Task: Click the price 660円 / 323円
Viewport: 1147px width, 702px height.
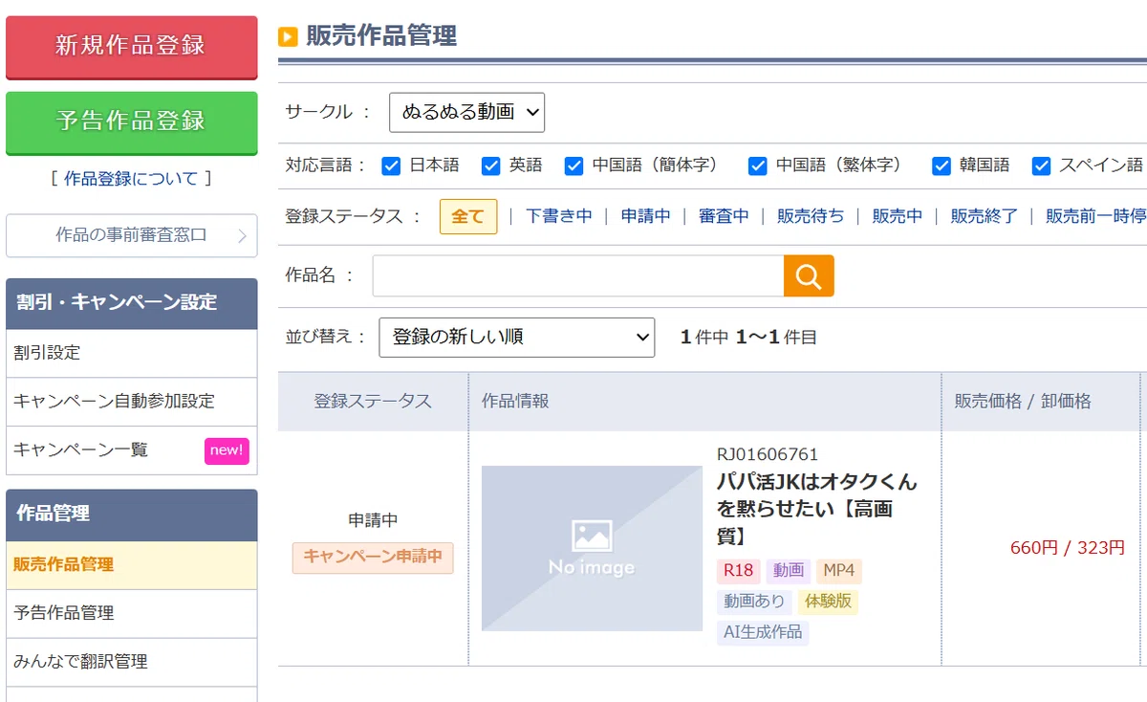Action: (x=1068, y=548)
